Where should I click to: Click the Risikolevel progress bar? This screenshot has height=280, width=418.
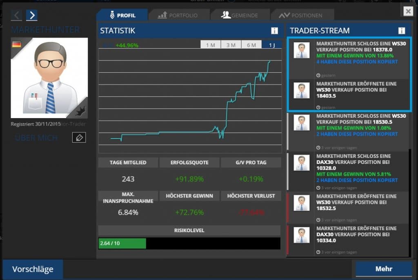pos(189,243)
